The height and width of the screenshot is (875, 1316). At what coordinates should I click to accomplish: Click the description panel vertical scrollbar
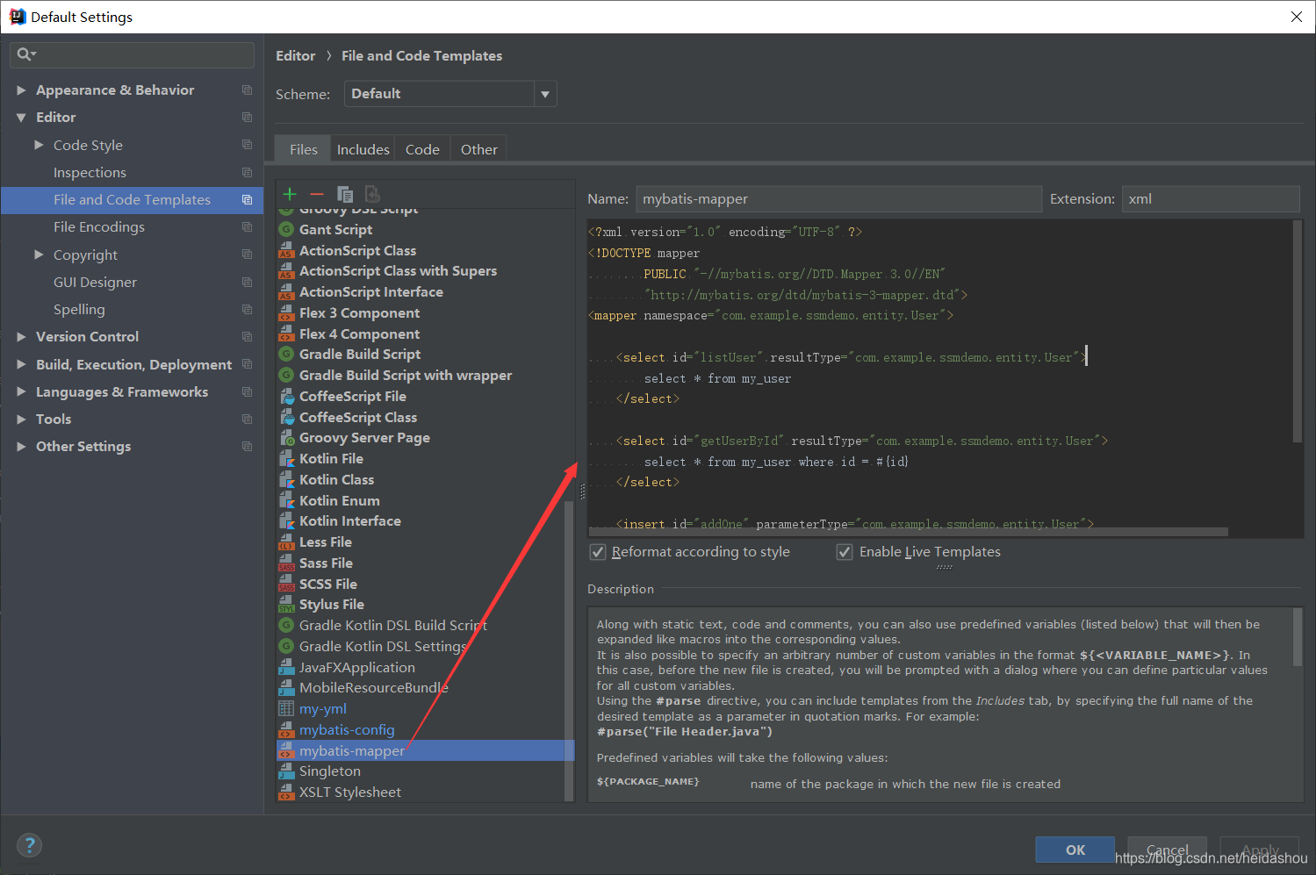(1298, 638)
